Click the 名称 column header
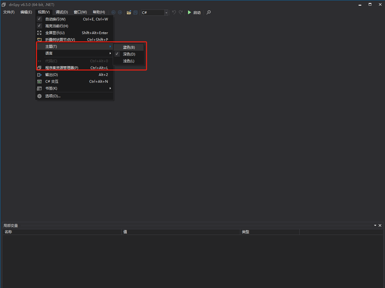This screenshot has width=385, height=288. tap(62, 232)
